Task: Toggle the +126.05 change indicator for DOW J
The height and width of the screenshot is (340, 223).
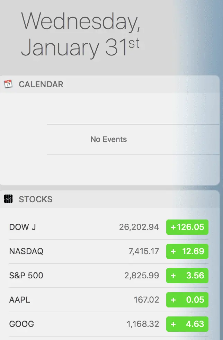Action: click(187, 227)
